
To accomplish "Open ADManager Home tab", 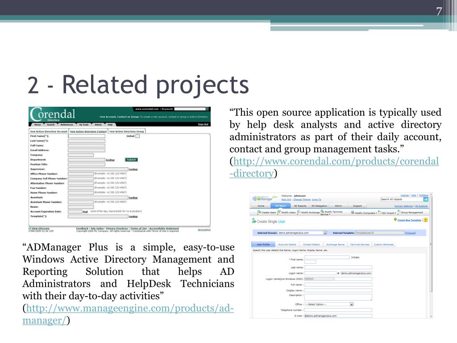I will pos(261,205).
